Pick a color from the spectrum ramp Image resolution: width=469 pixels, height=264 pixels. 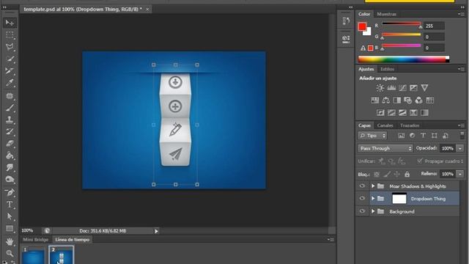point(404,59)
